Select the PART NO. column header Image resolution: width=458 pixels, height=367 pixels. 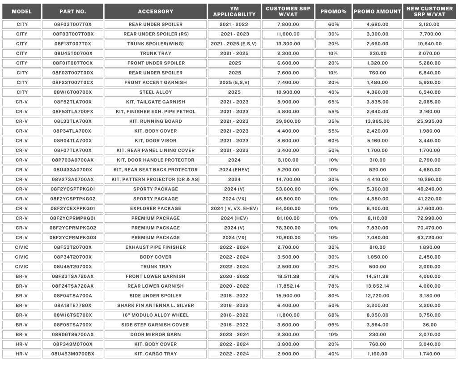coord(72,11)
